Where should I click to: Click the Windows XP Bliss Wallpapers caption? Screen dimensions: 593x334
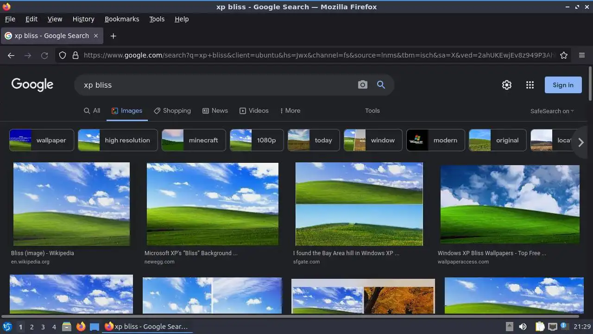tap(492, 253)
